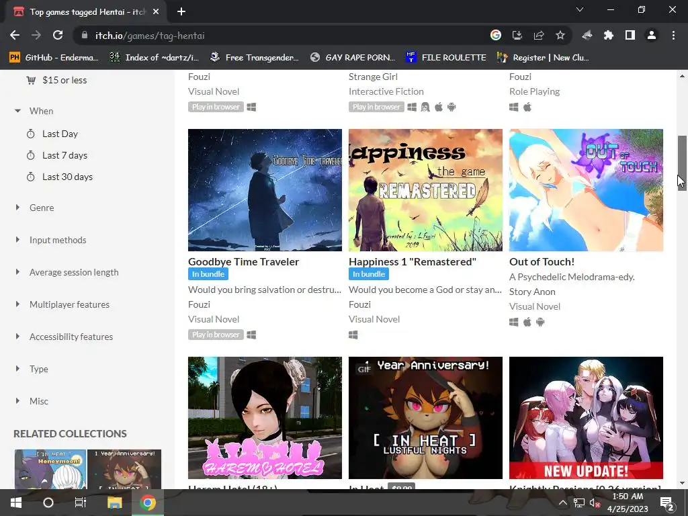Click Apple icon under Out of Touch

tap(527, 322)
